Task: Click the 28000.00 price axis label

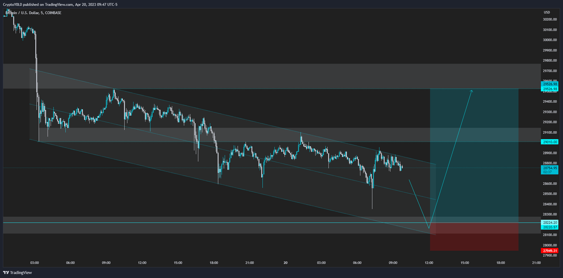Action: tap(550, 245)
